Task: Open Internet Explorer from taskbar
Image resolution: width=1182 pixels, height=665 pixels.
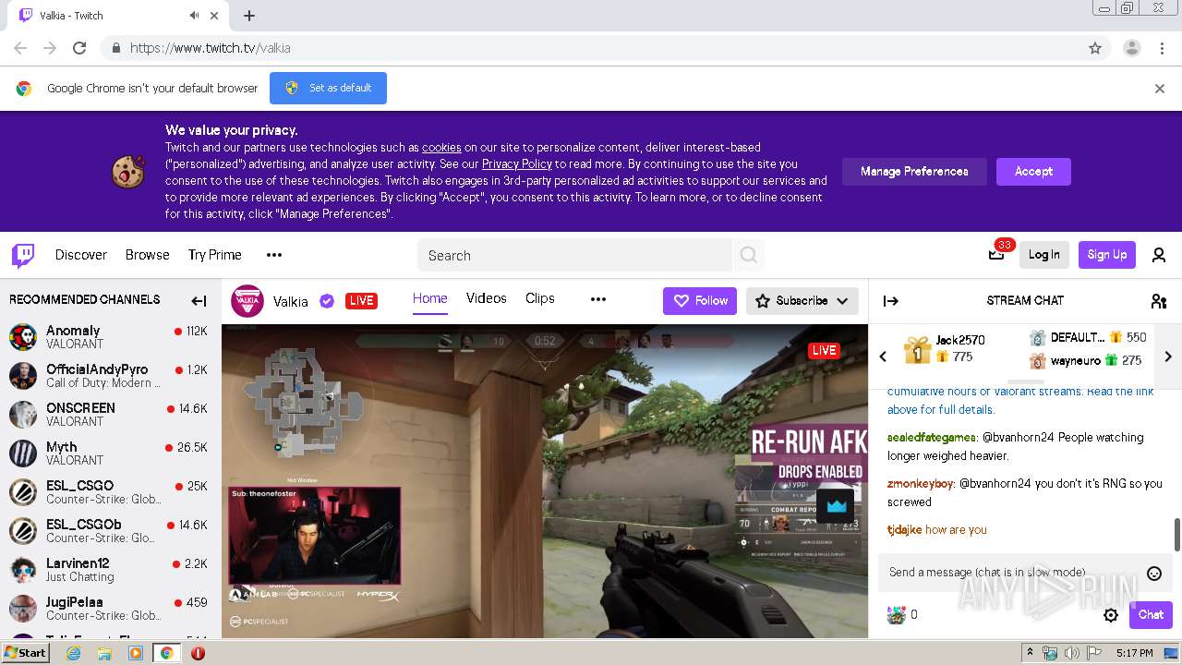Action: click(x=74, y=653)
